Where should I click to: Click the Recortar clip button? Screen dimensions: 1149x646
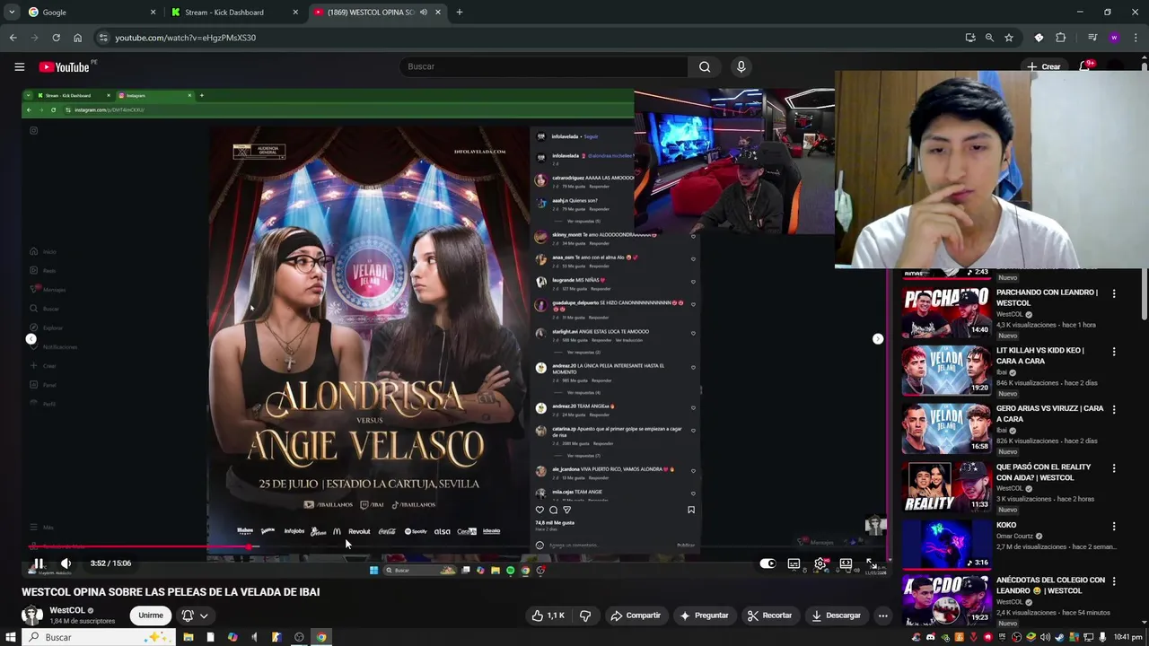click(769, 615)
